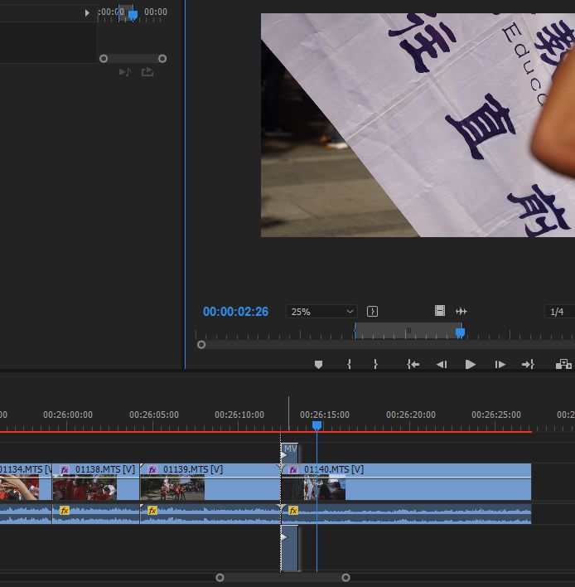This screenshot has width=575, height=587.
Task: Click the Drag Video Only filmstrip icon
Action: coord(440,311)
